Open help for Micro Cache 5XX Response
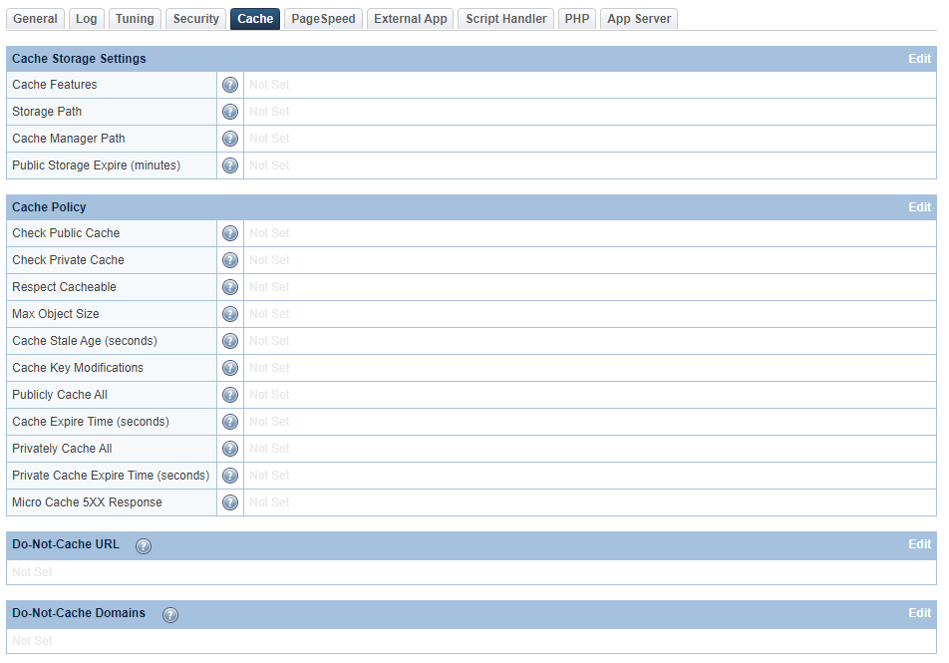The width and height of the screenshot is (949, 663). pos(230,501)
